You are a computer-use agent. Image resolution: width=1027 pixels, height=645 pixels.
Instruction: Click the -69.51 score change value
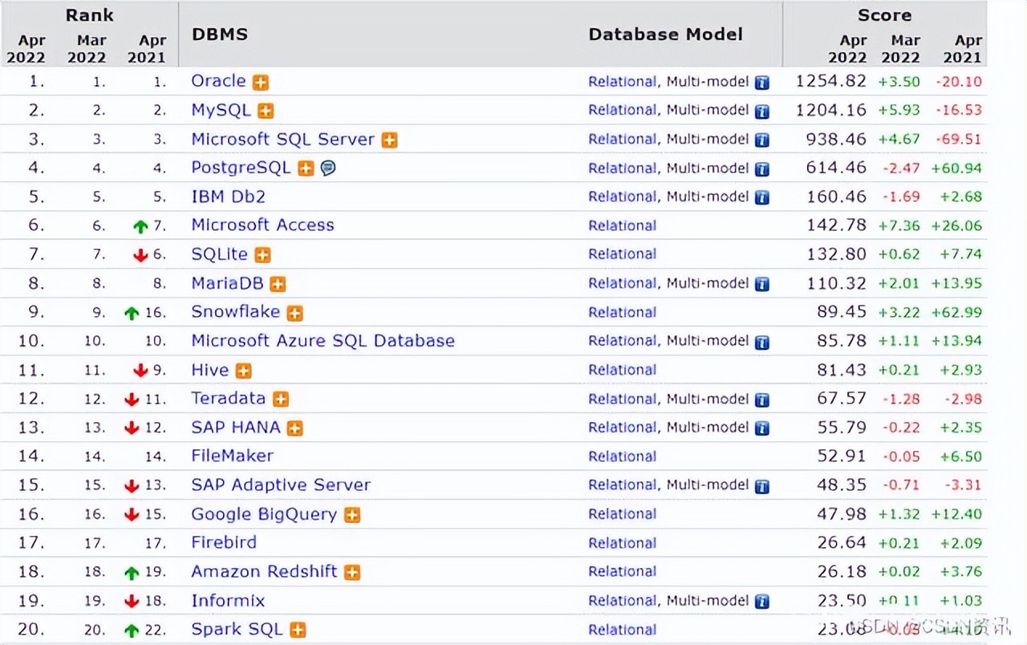958,140
